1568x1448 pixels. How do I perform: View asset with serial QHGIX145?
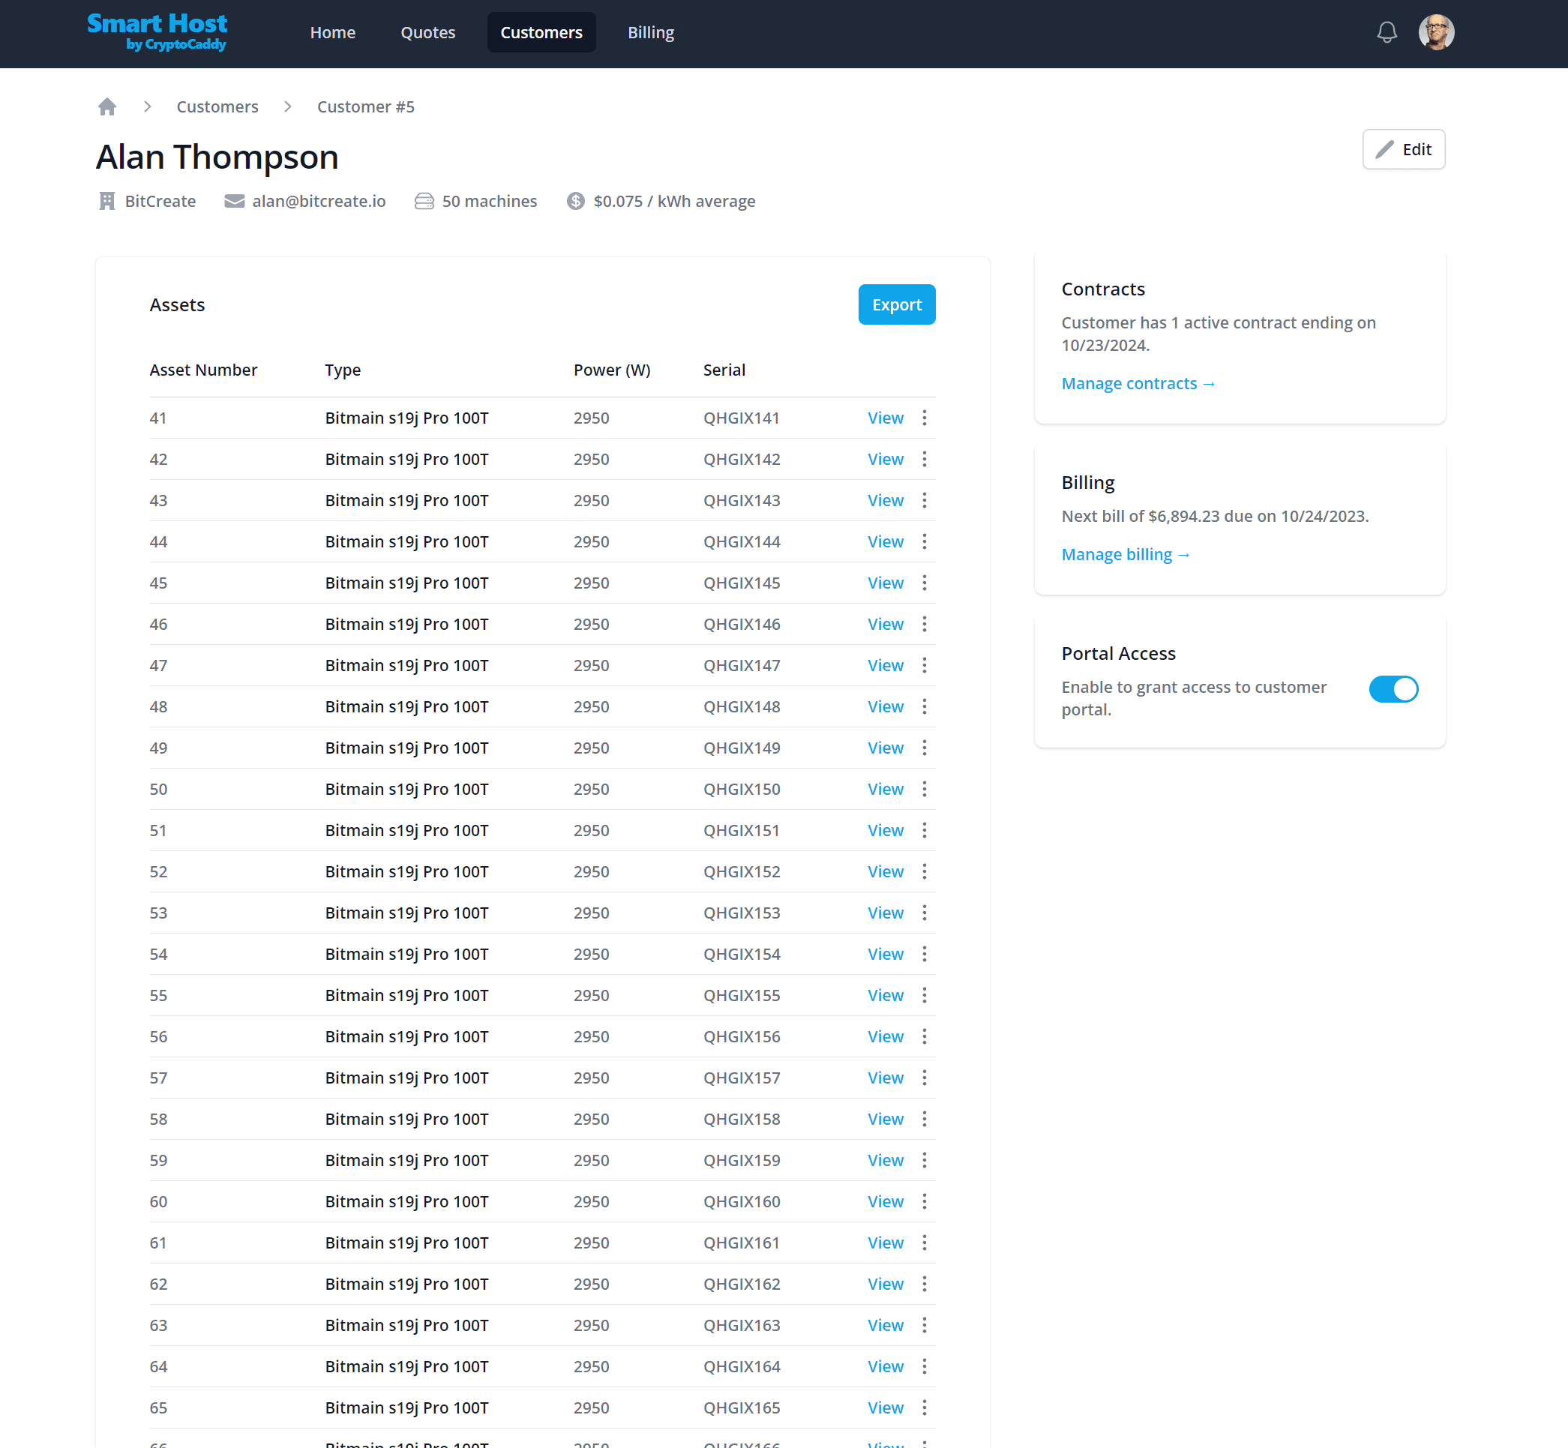click(x=885, y=583)
